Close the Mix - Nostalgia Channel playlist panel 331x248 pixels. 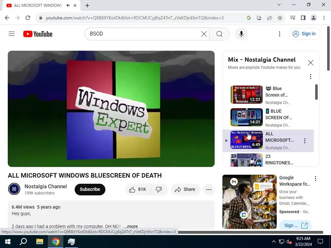pos(310,63)
